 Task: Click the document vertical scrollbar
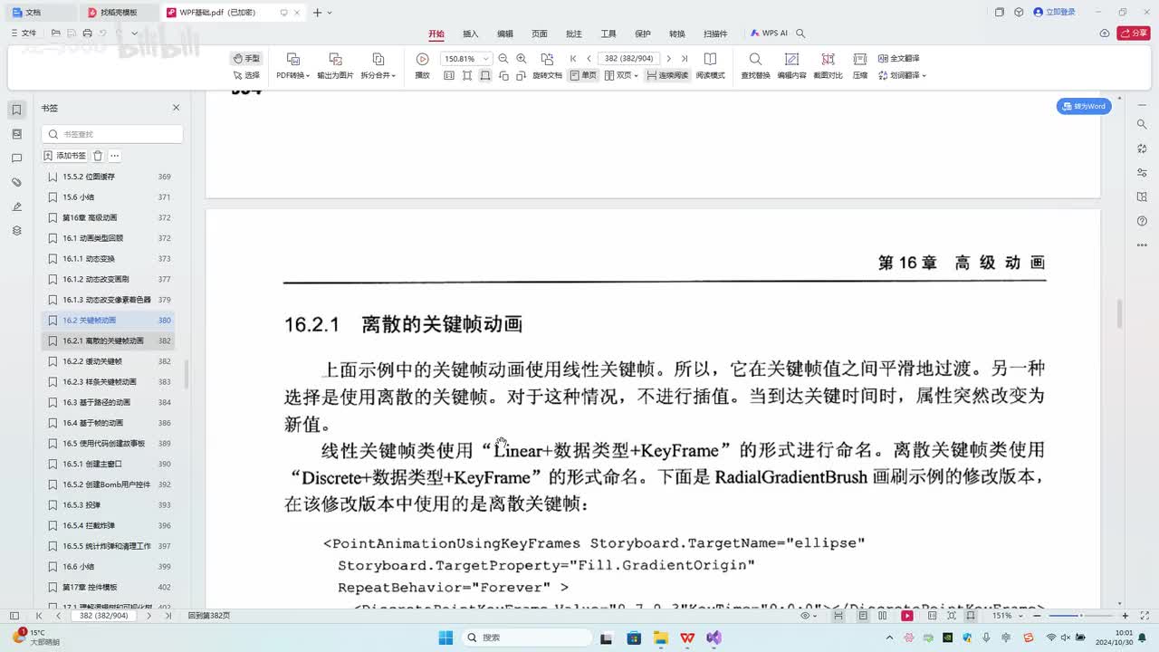click(1119, 313)
